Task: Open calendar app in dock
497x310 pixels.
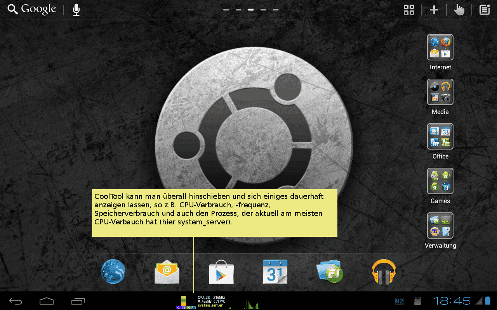Action: [x=275, y=272]
